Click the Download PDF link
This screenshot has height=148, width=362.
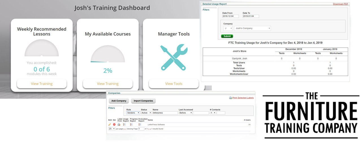pos(341,4)
